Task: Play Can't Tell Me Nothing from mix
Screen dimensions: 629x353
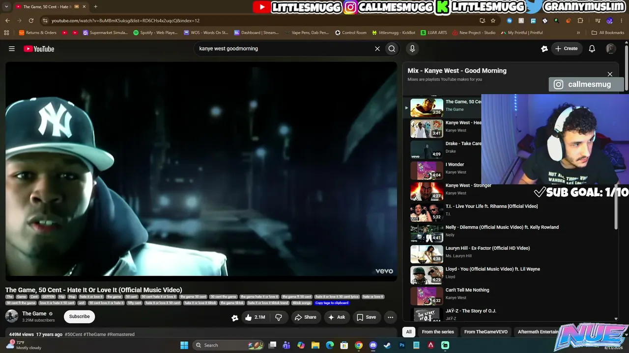Action: 427,296
